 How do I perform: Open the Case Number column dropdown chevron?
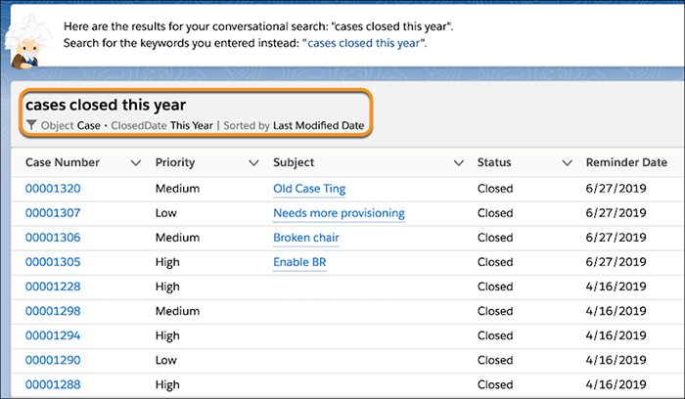point(136,163)
